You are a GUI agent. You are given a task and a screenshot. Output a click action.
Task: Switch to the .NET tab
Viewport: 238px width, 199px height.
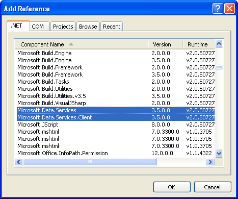(18, 26)
